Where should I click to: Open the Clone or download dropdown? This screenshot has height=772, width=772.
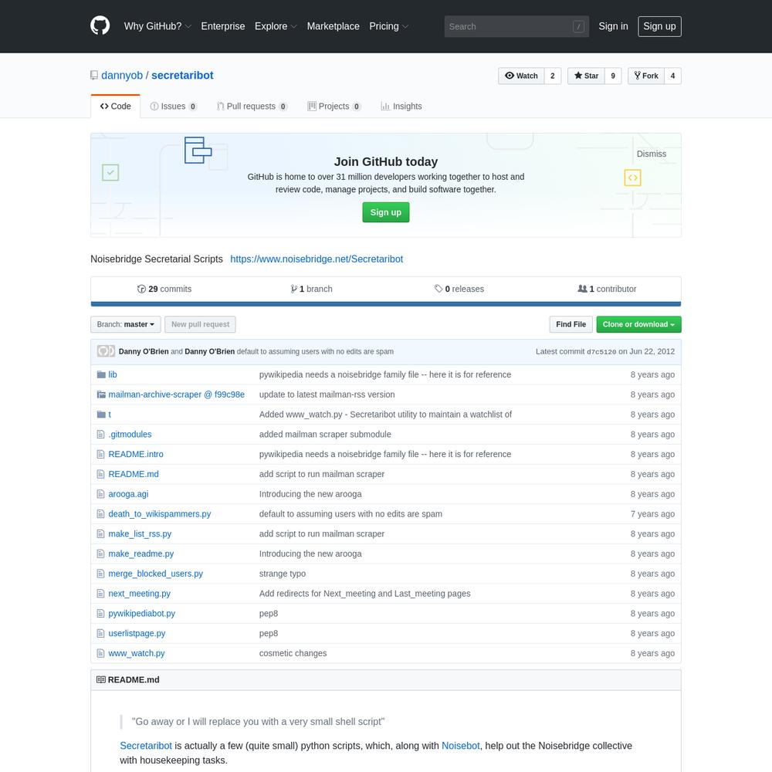(x=638, y=324)
